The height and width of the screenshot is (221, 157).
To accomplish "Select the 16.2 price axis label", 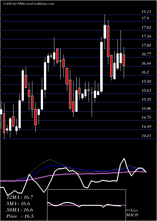I will pos(145,72).
